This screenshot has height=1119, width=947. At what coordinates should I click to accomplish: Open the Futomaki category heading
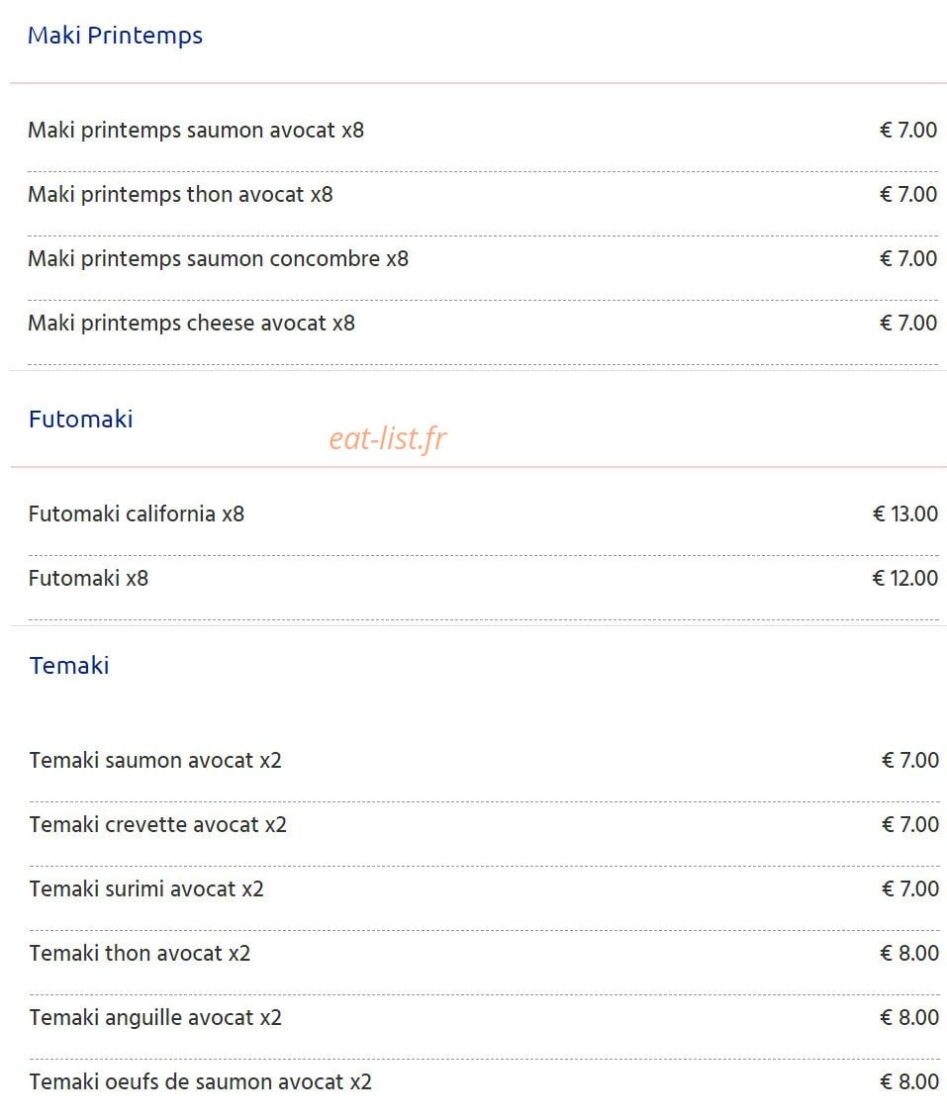pos(80,419)
